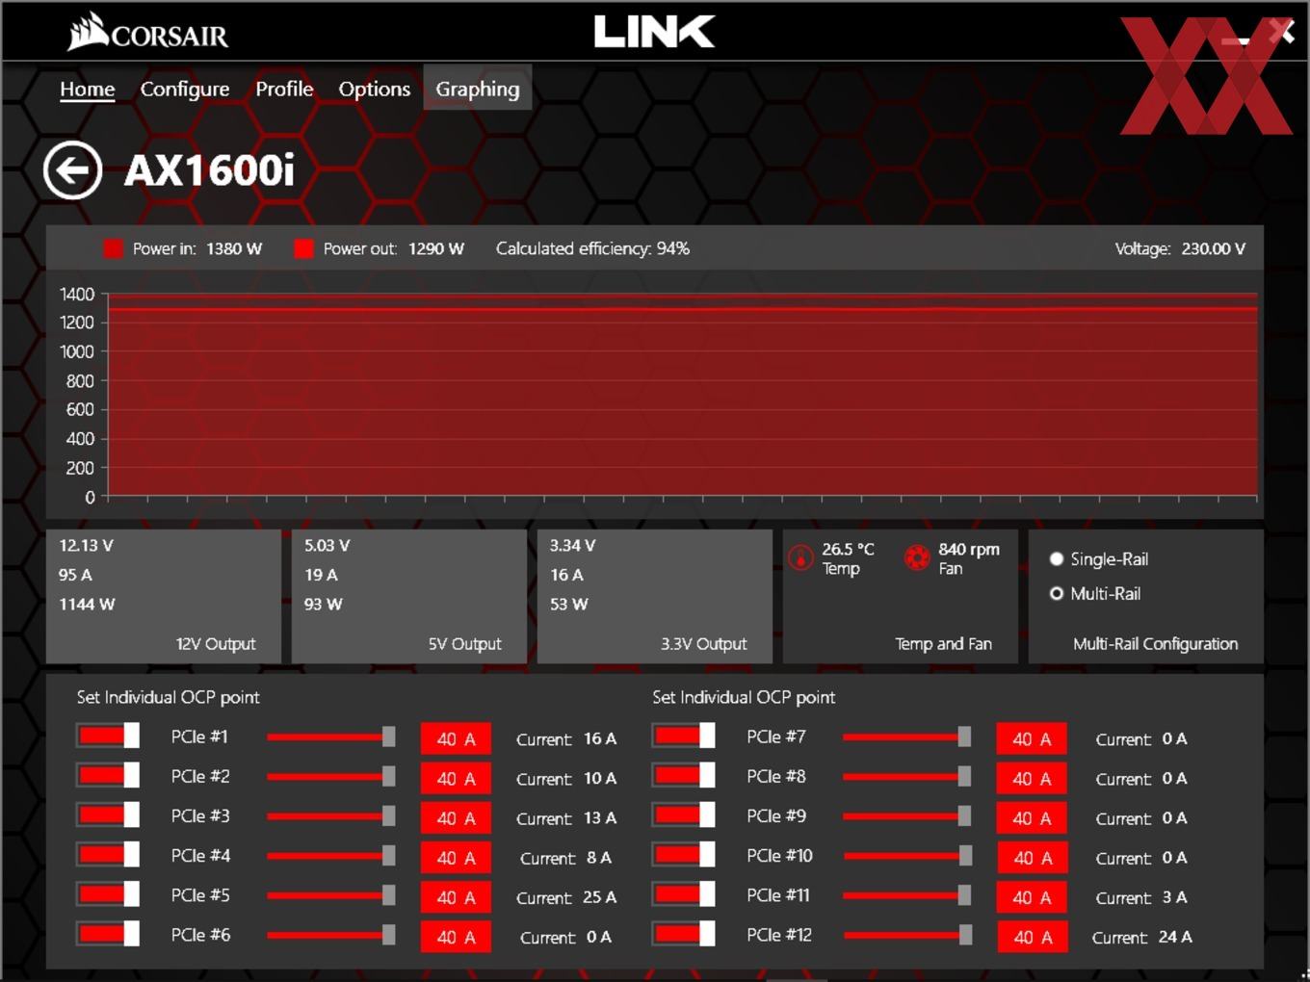
Task: Select the Single-Rail radio button
Action: (x=1057, y=559)
